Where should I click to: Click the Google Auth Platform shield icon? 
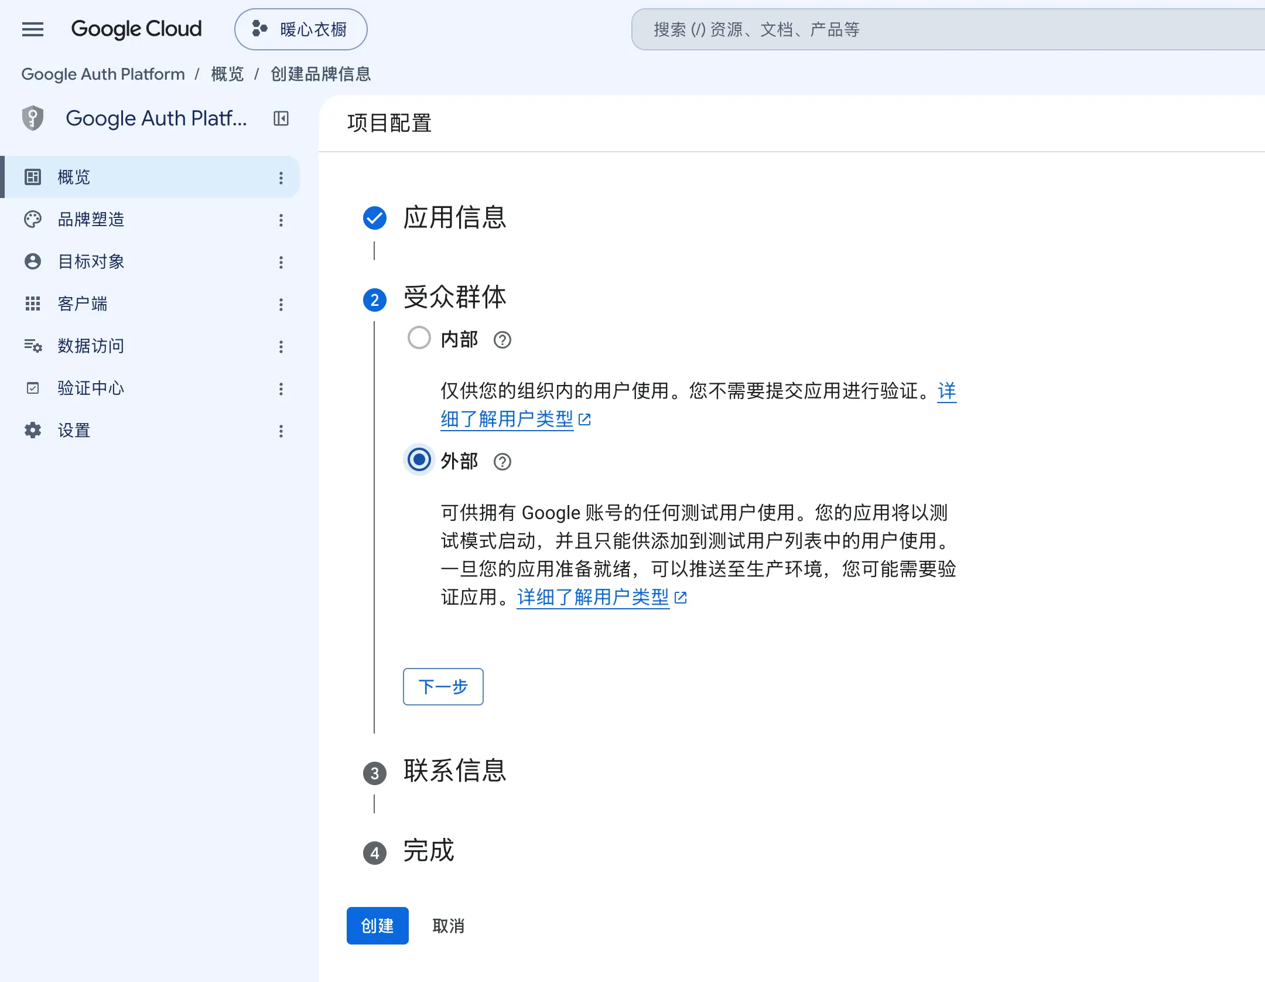click(x=33, y=118)
